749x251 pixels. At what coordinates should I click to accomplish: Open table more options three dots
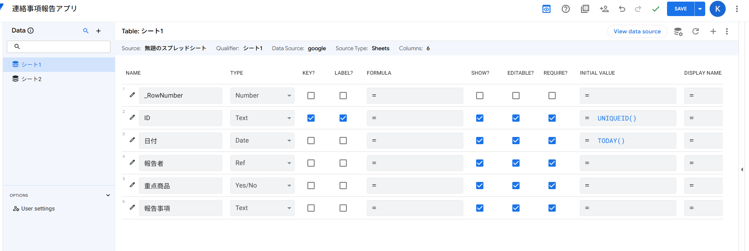tap(727, 31)
